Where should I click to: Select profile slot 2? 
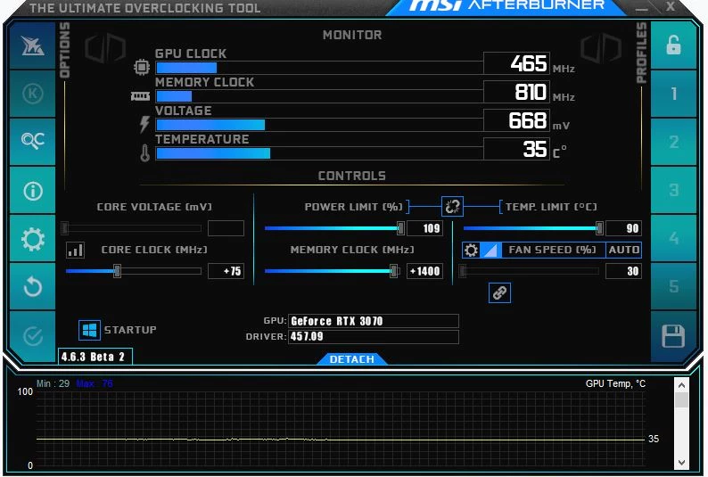(673, 142)
